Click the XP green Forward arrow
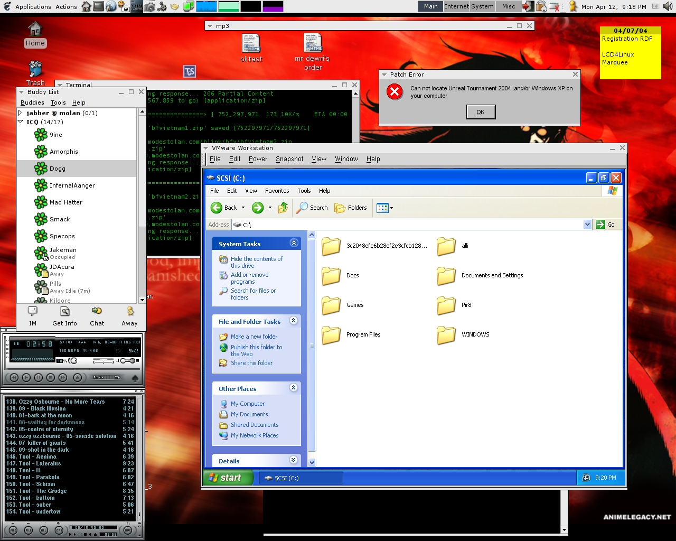 (x=258, y=208)
